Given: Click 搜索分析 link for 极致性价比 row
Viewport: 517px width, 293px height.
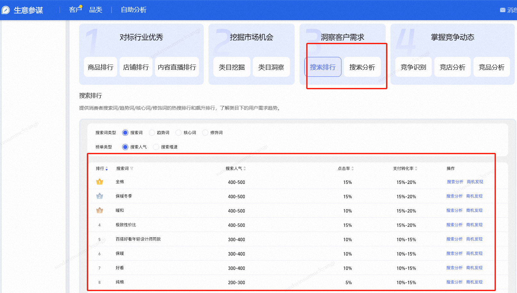Looking at the screenshot, I should (x=454, y=225).
